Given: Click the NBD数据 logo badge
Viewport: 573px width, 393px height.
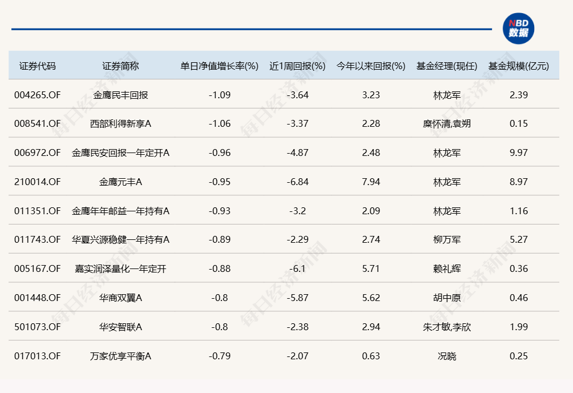Looking at the screenshot, I should 518,29.
